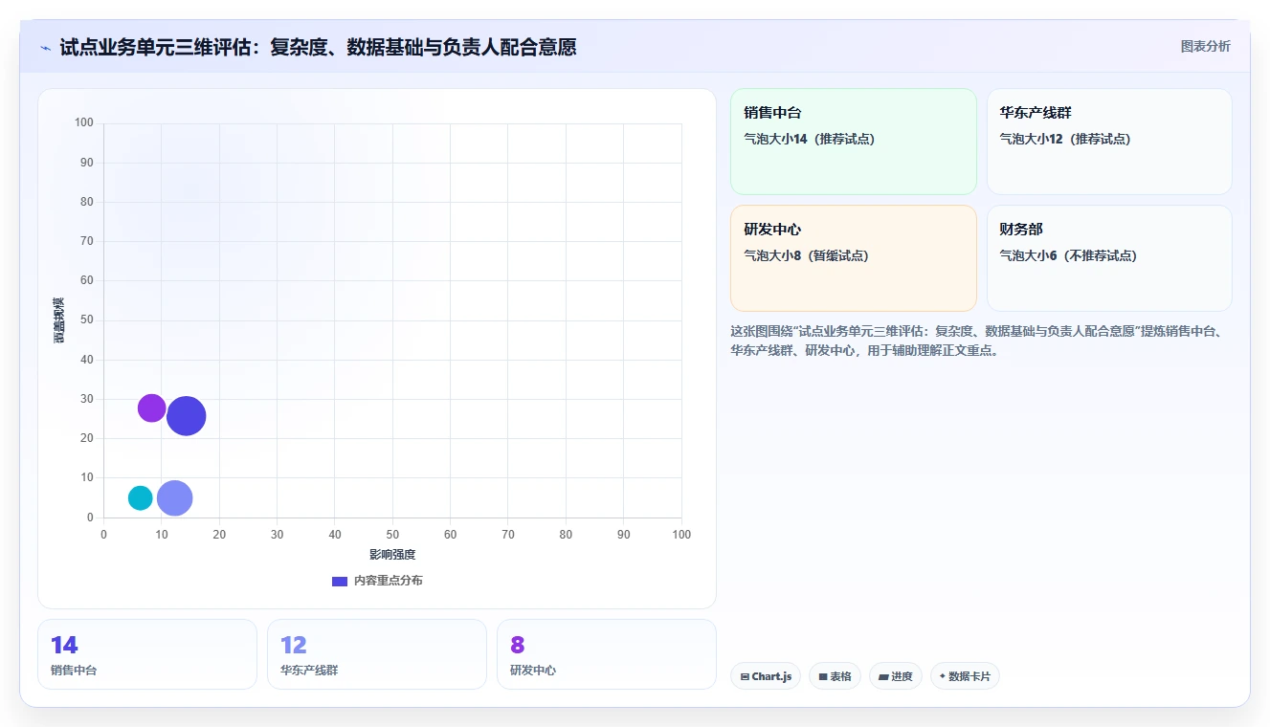Click the y-axis tick label 100

(84, 122)
